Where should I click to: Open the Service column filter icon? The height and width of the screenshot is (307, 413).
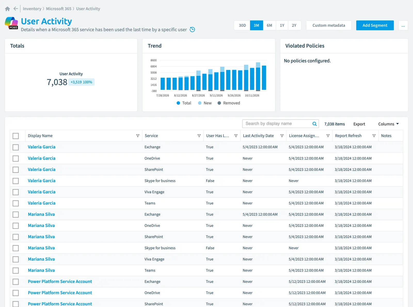(x=199, y=136)
